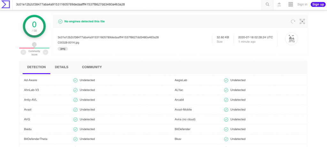Select the AegisLab engine name

coord(181,80)
